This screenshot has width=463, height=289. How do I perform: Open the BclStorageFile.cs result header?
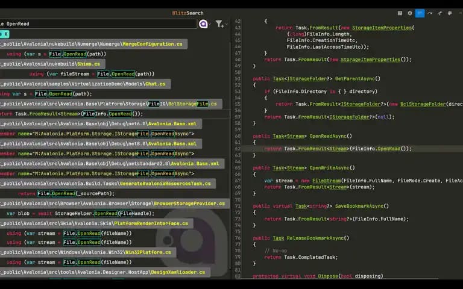pyautogui.click(x=111, y=104)
